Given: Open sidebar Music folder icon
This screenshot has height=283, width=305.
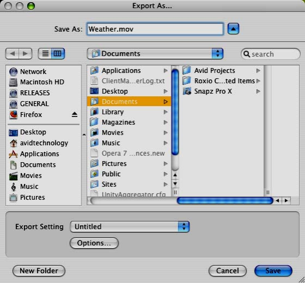Looking at the screenshot, I should (13, 187).
